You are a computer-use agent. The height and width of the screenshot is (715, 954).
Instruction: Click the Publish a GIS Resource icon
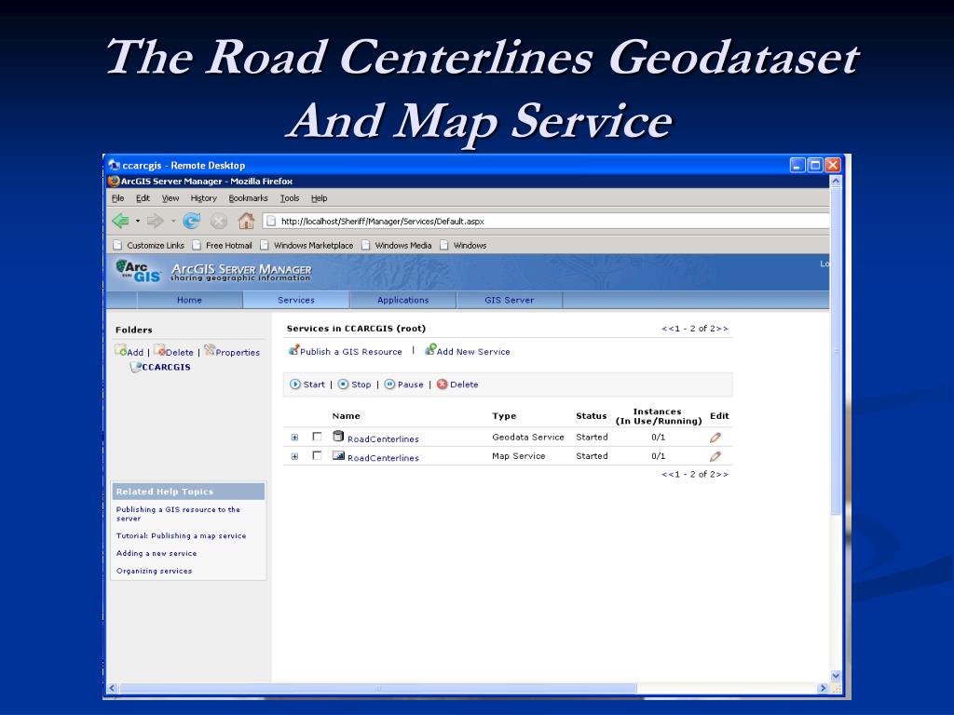pyautogui.click(x=293, y=350)
